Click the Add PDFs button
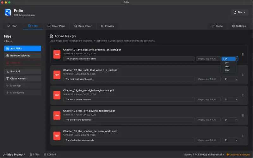 [x=22, y=48]
